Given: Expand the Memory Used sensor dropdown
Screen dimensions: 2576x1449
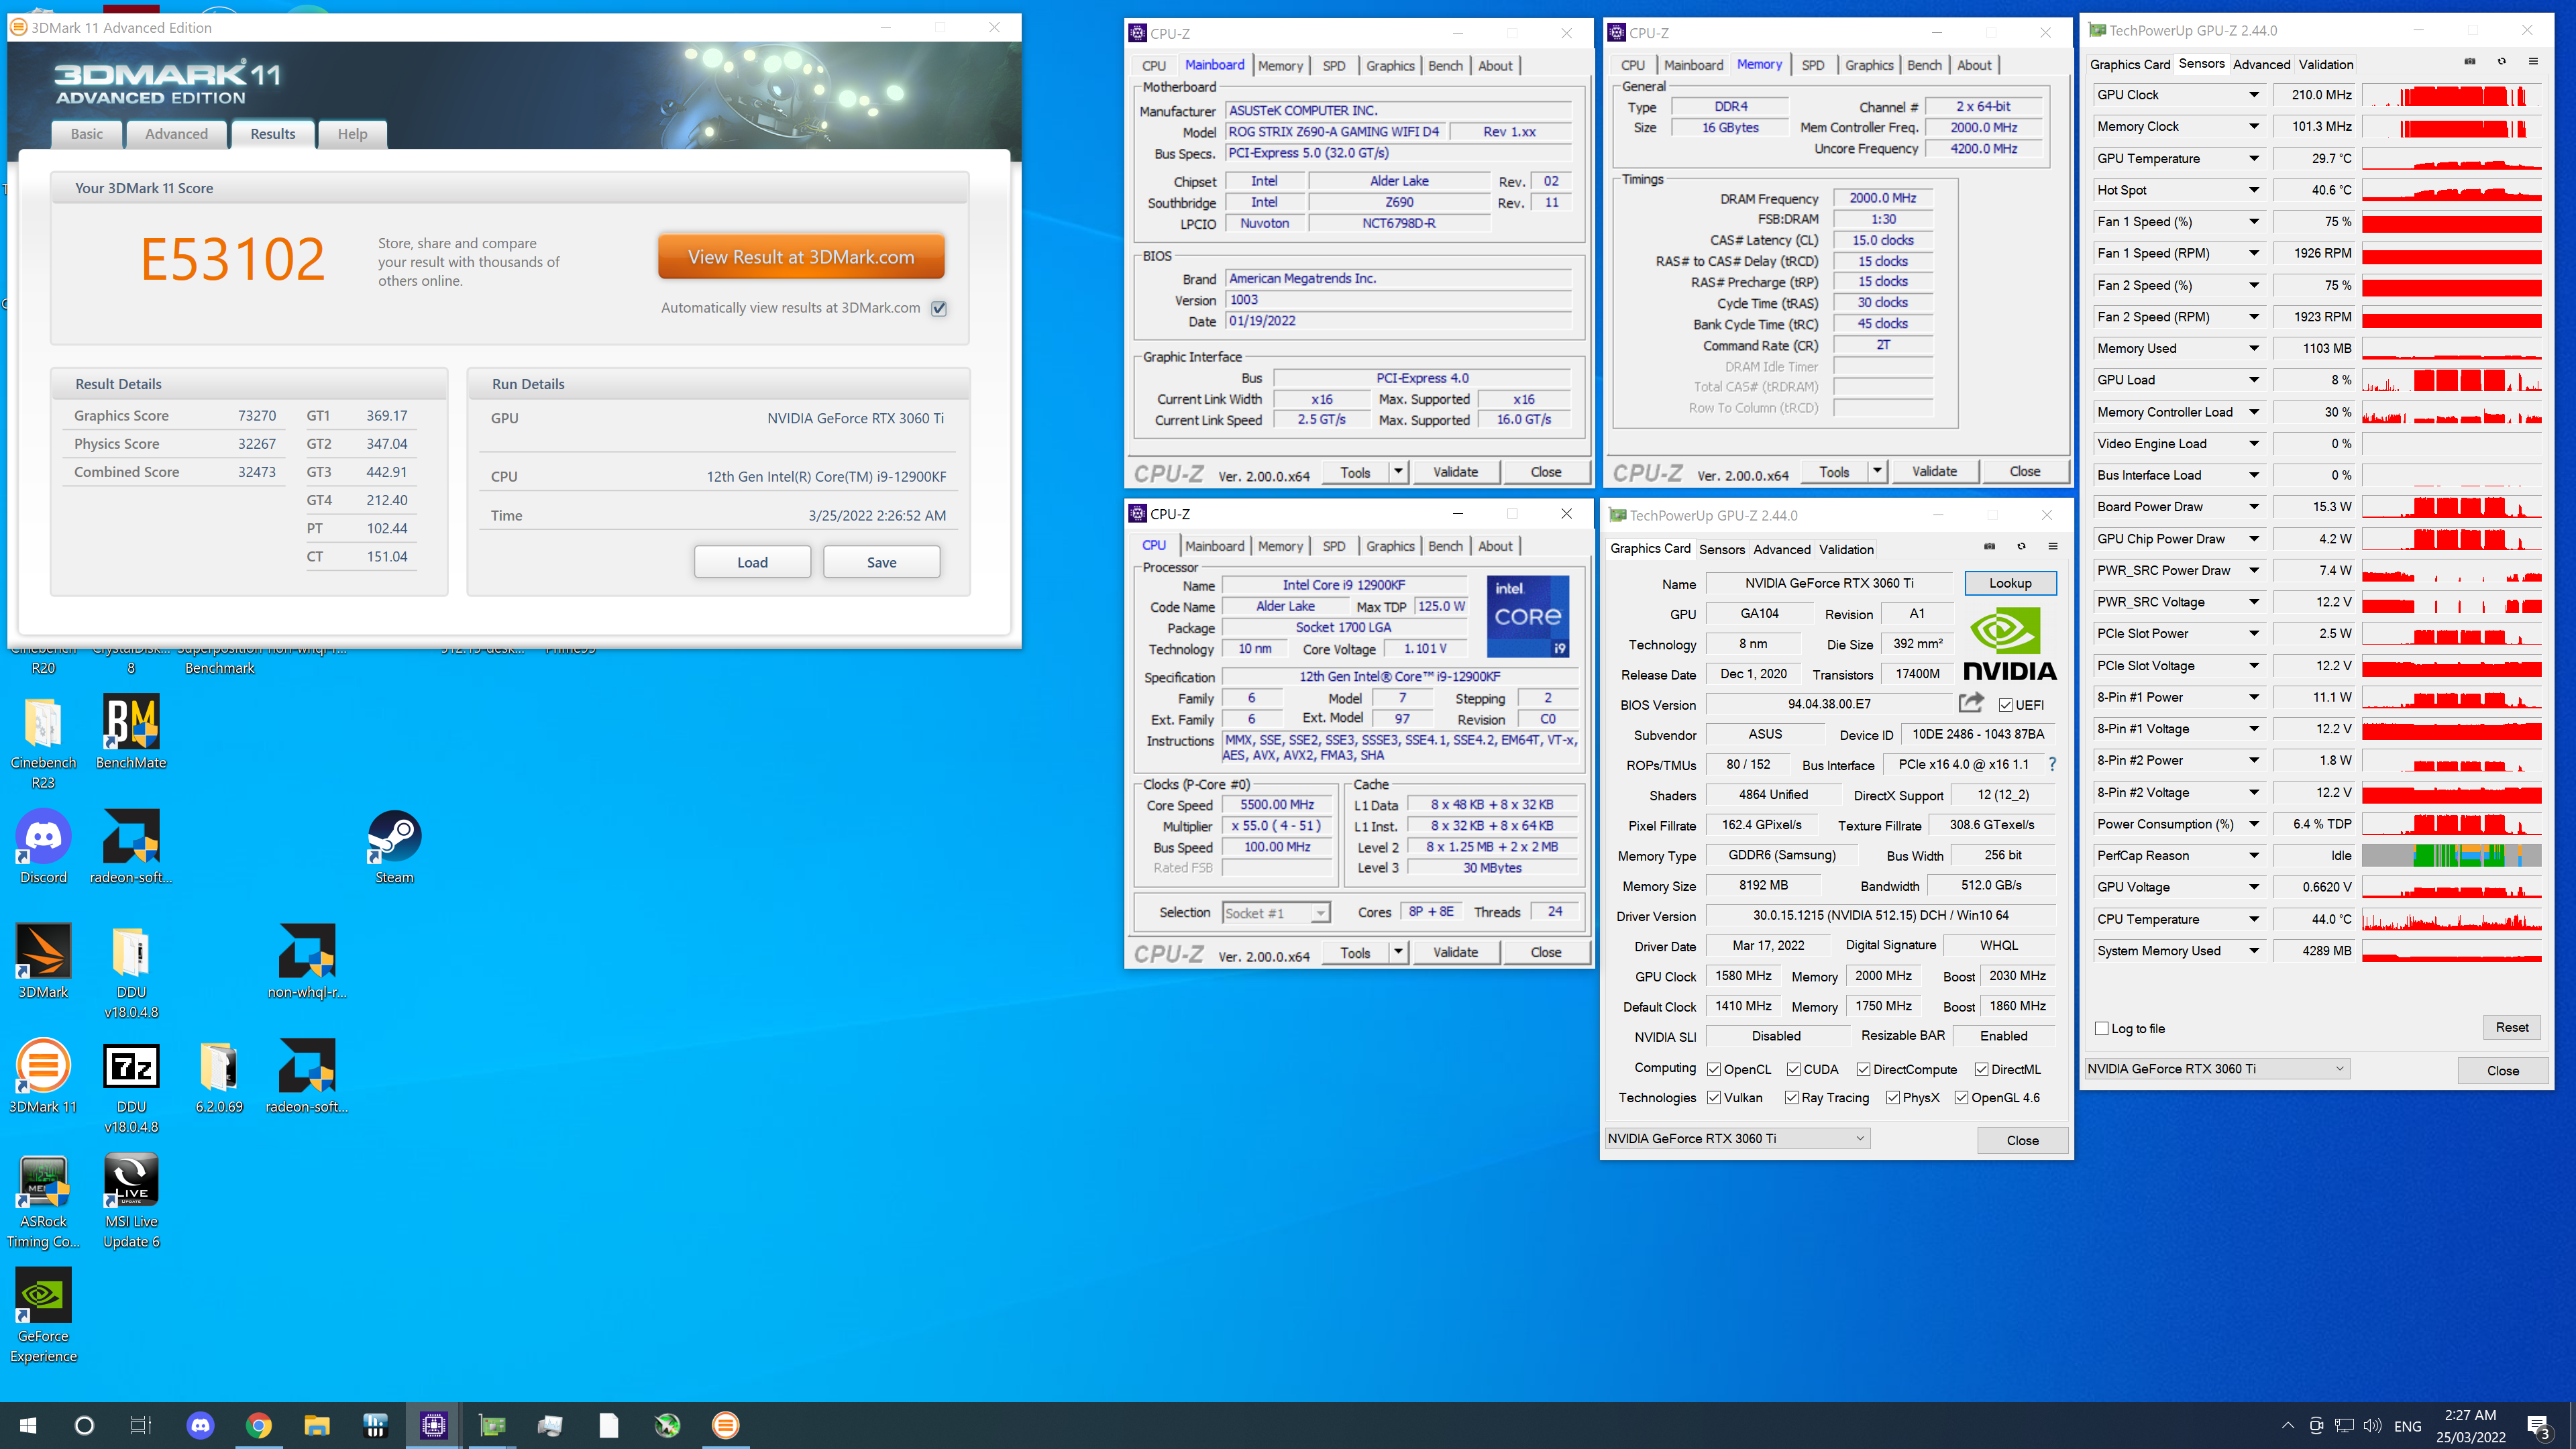Looking at the screenshot, I should pyautogui.click(x=2254, y=348).
